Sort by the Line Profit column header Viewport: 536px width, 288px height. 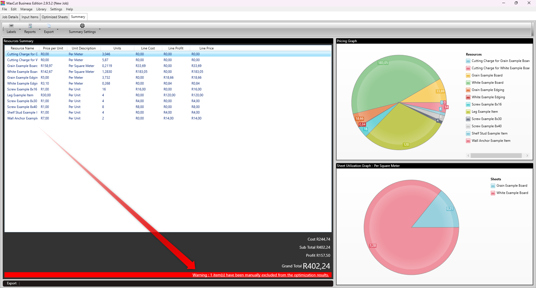pyautogui.click(x=176, y=48)
